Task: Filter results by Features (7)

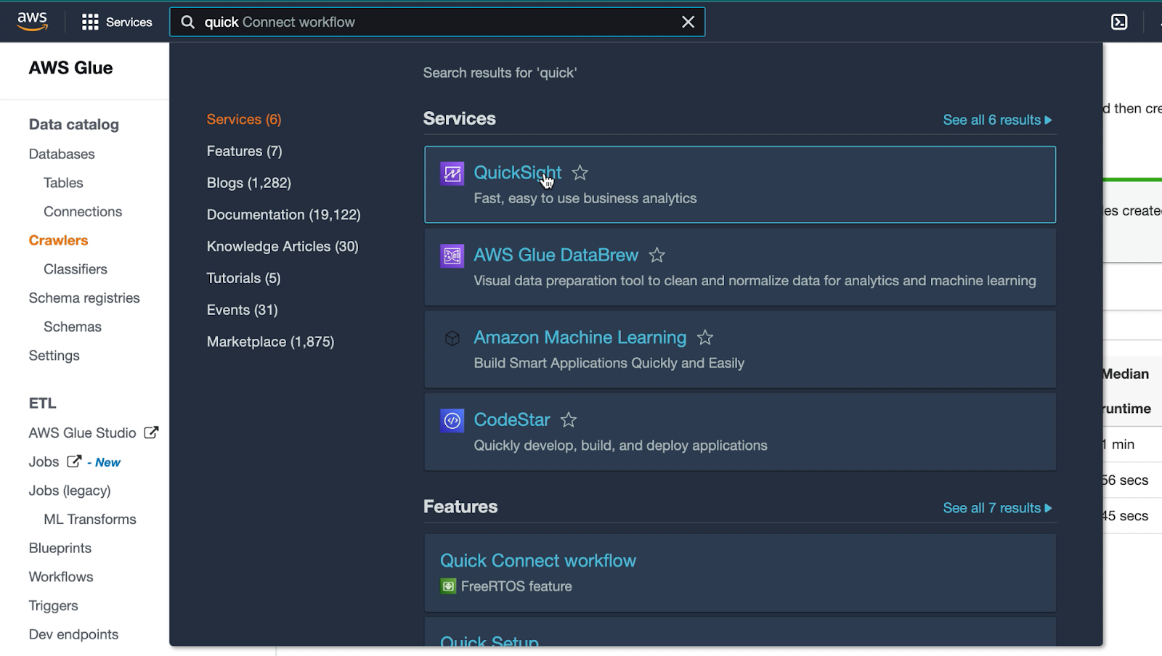Action: click(x=244, y=151)
